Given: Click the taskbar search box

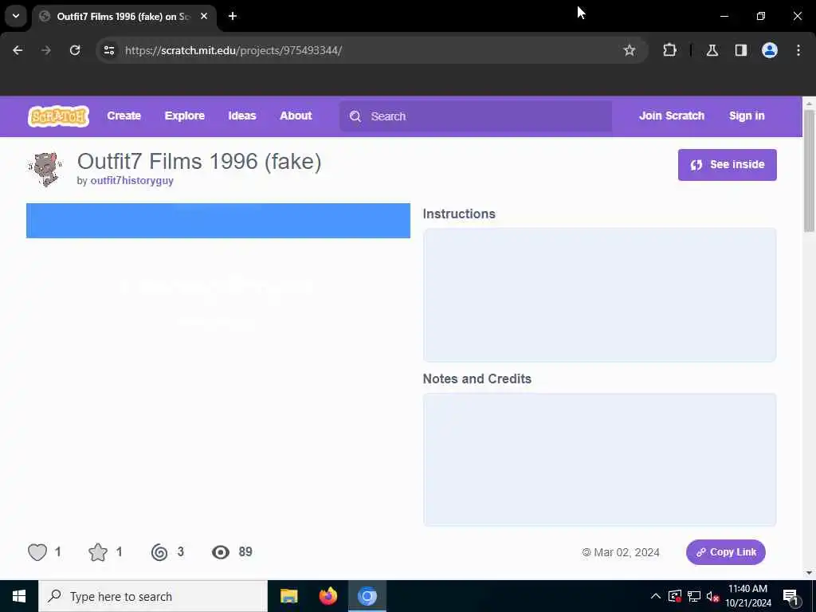Looking at the screenshot, I should 153,596.
